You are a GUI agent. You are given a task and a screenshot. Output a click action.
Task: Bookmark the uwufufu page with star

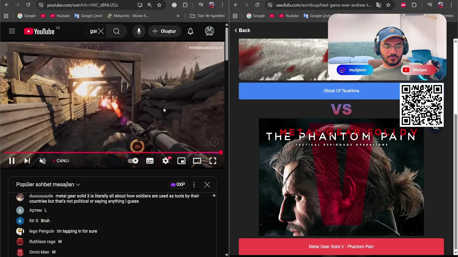(x=388, y=5)
